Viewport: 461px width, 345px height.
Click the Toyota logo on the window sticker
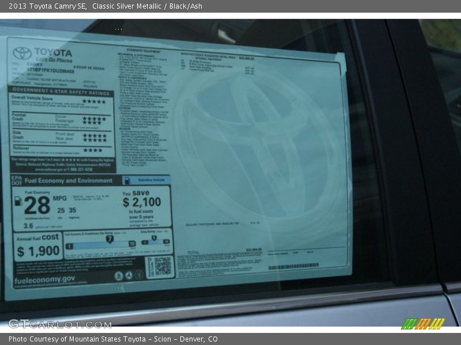tap(22, 53)
